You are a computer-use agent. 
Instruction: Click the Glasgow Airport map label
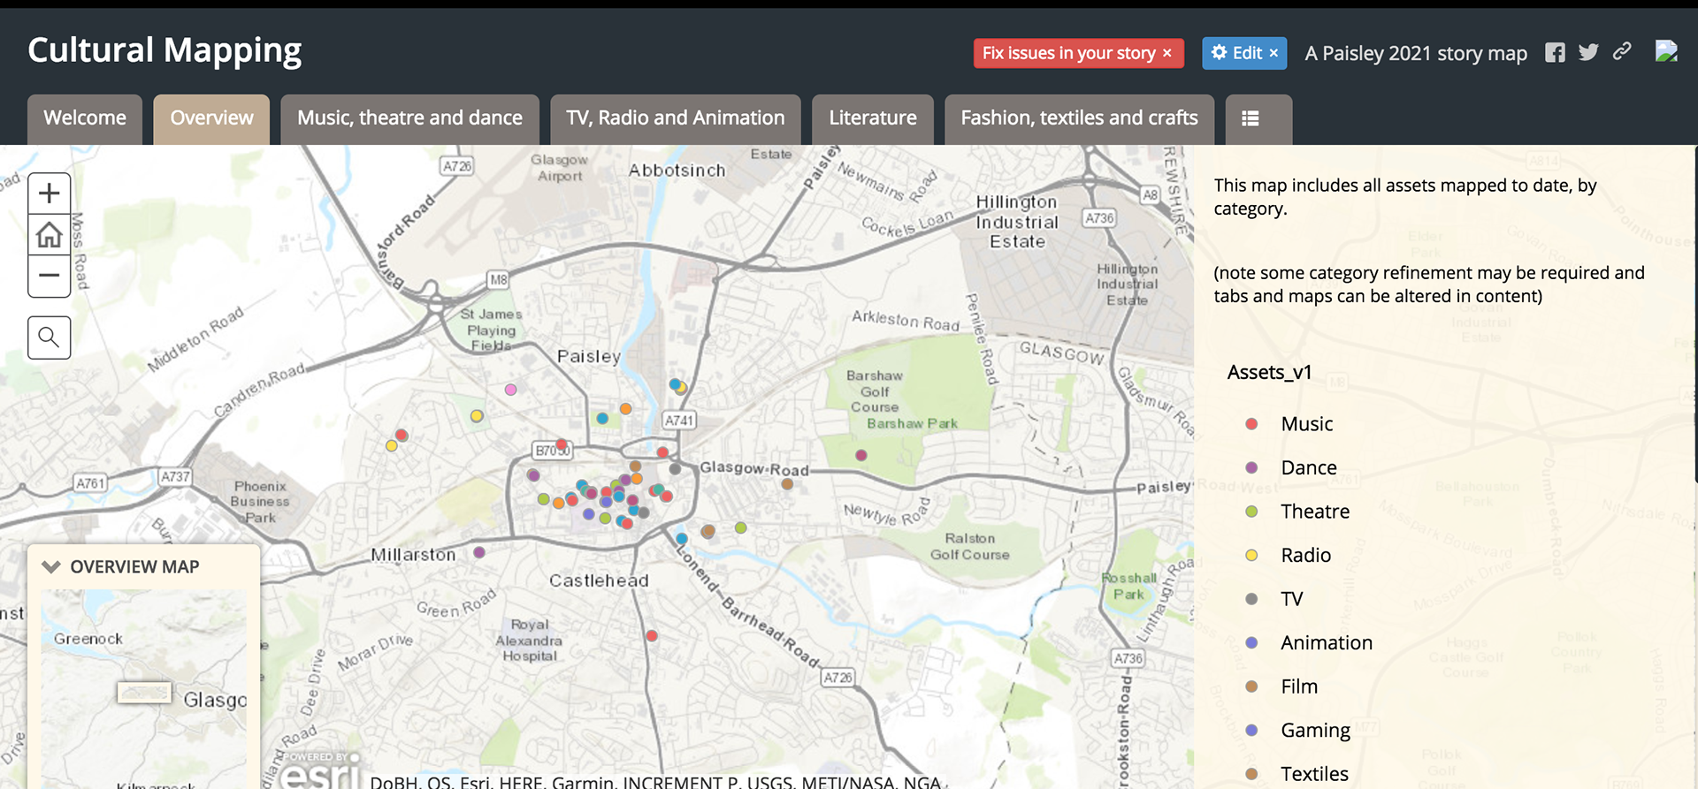pyautogui.click(x=560, y=168)
